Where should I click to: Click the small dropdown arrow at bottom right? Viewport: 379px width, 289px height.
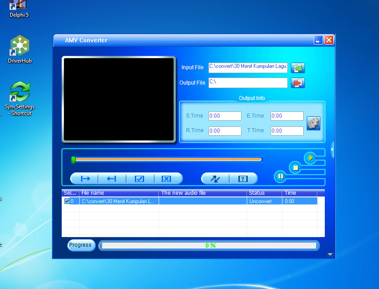(x=330, y=254)
